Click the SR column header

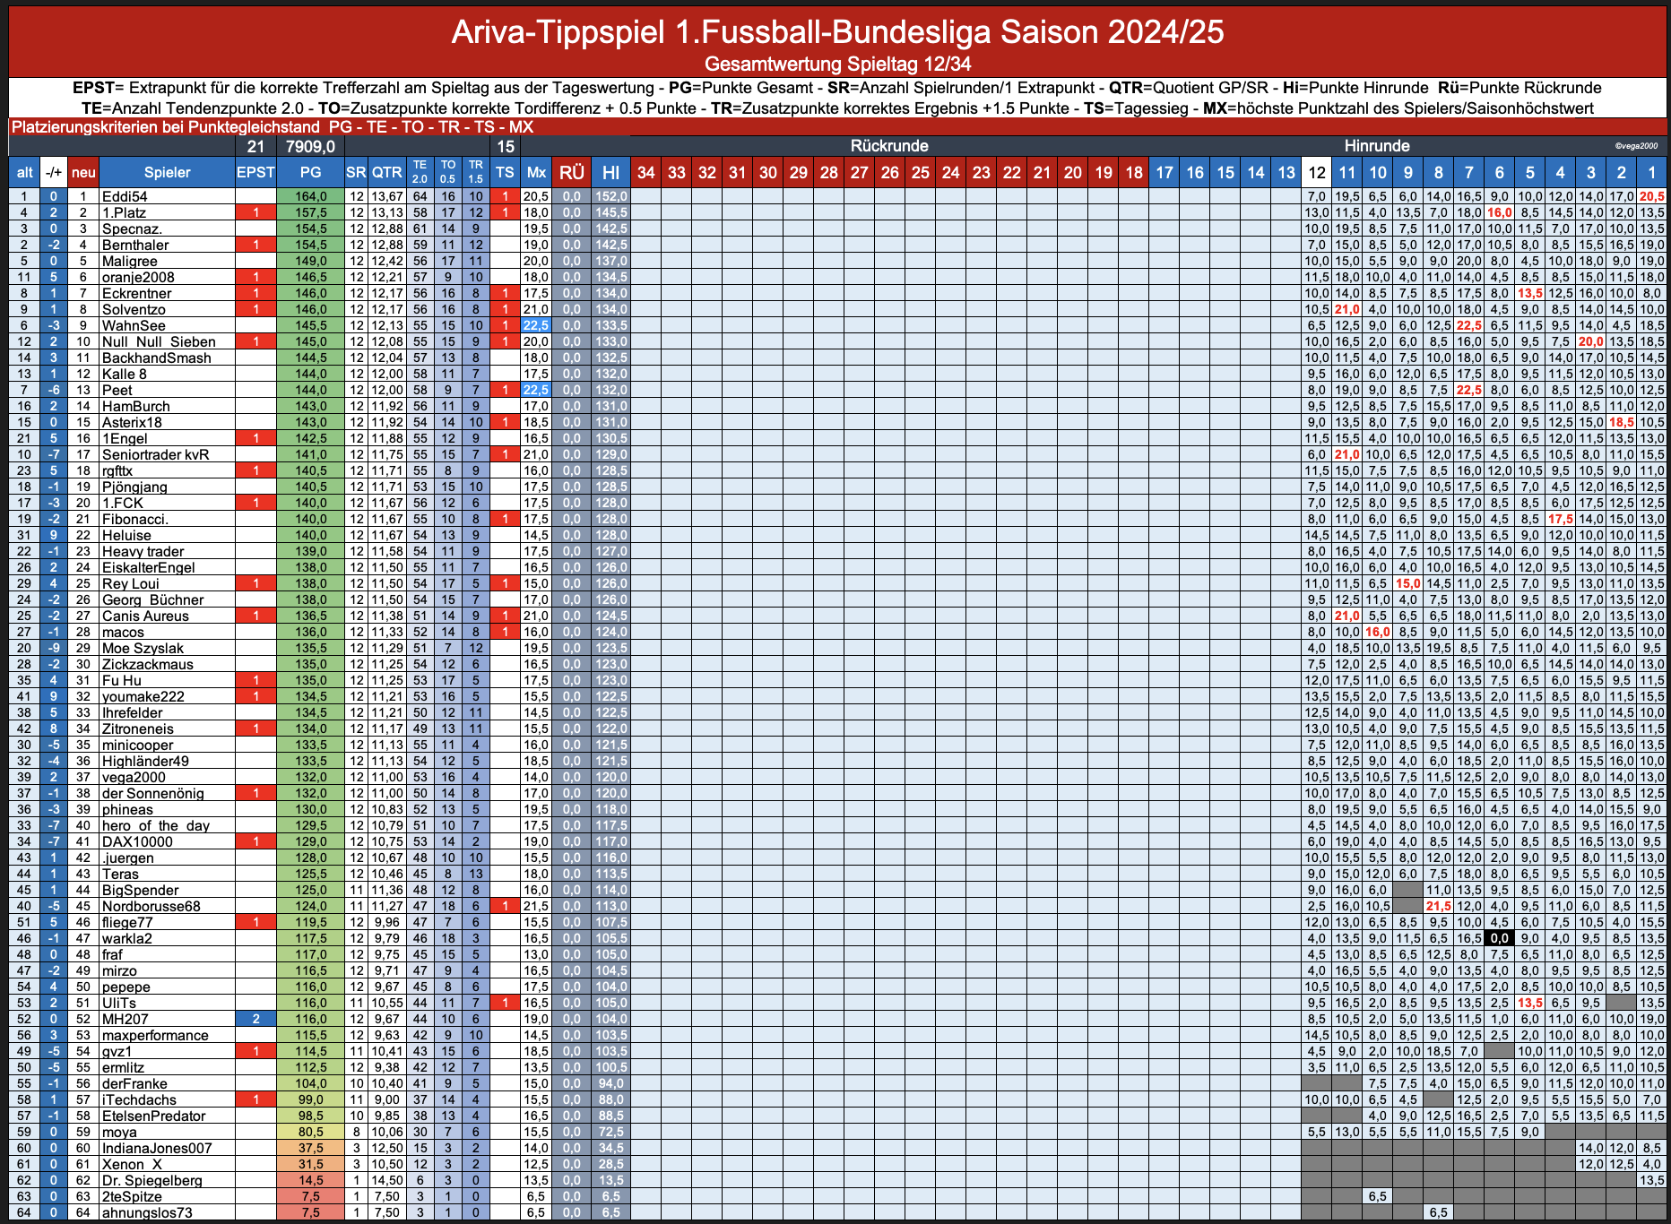[x=356, y=173]
